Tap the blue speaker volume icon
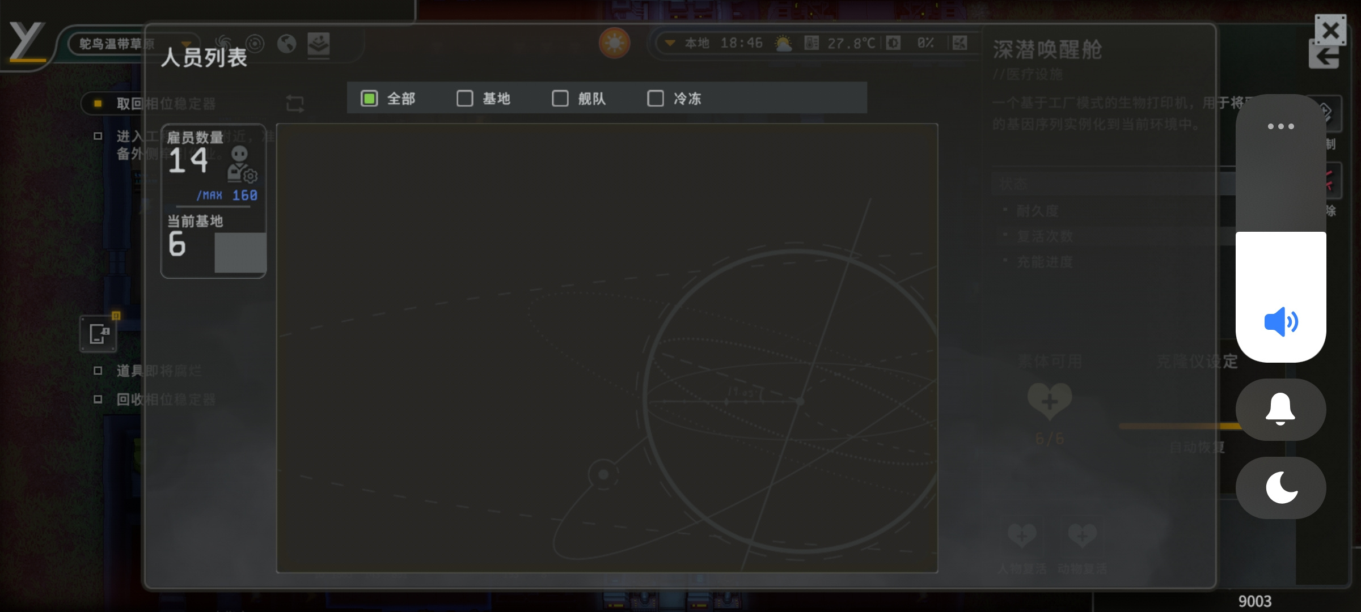Screen dimensions: 1361x612 click(1280, 322)
